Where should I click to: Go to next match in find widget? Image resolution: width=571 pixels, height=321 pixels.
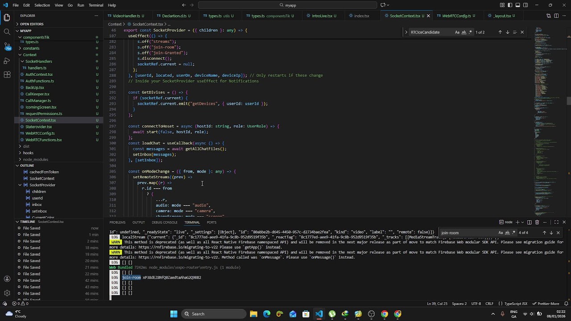coord(507,32)
